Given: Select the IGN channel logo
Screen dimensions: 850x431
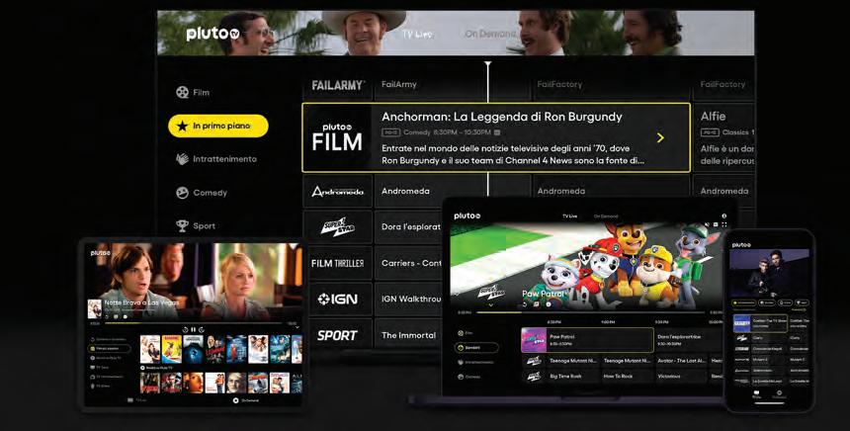Looking at the screenshot, I should pos(338,299).
